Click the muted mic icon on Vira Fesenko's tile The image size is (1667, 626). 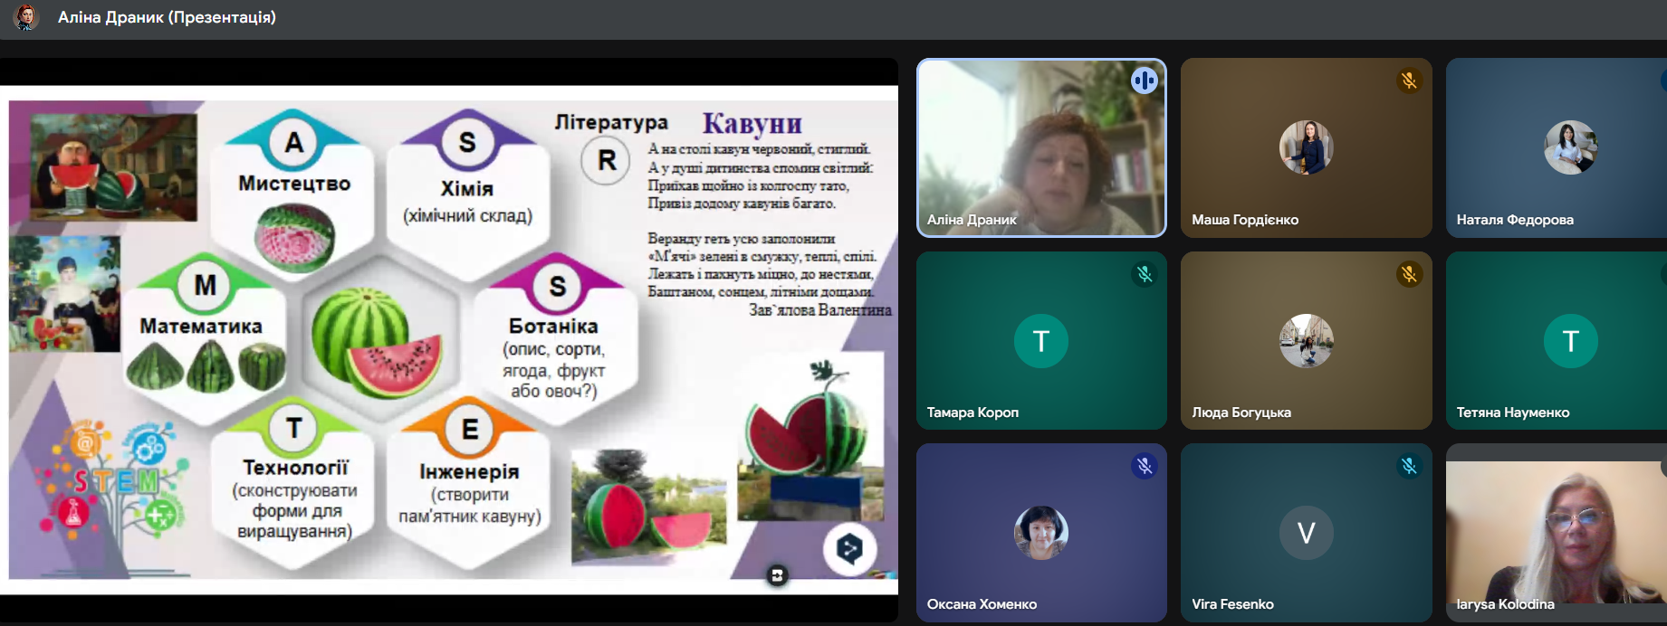[x=1408, y=466]
